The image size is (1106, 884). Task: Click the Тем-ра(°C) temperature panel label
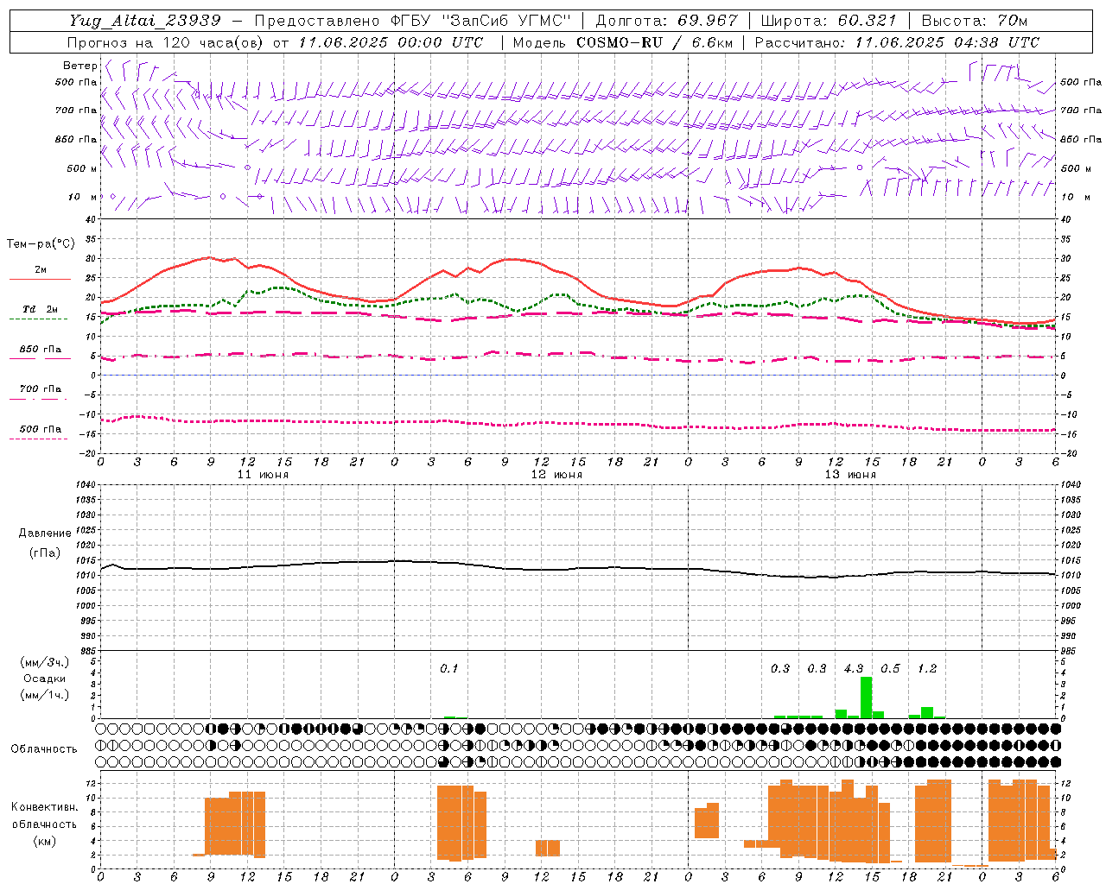[x=41, y=244]
